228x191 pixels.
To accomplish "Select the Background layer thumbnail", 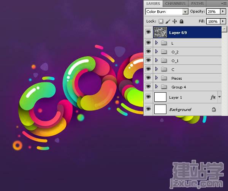I will (x=160, y=109).
